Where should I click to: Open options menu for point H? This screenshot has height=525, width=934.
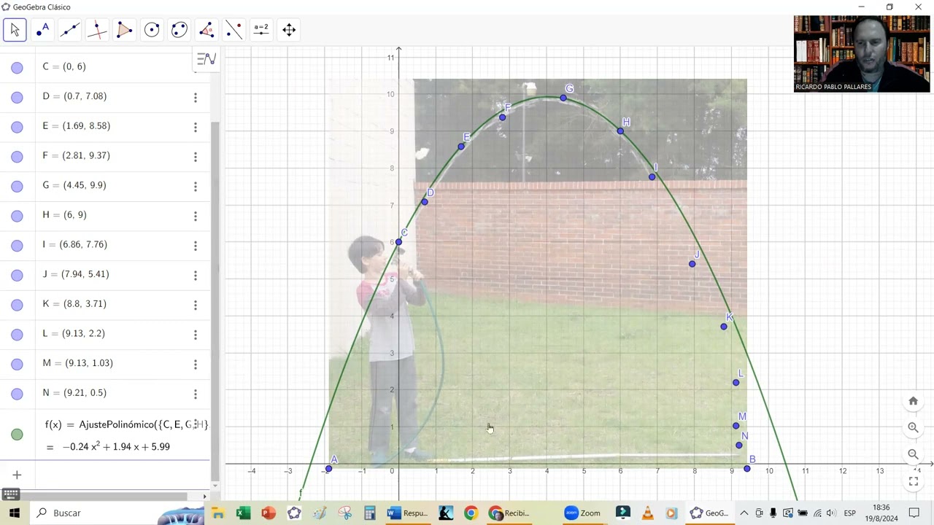[195, 216]
